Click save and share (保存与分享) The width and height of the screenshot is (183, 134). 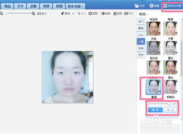point(172,6)
